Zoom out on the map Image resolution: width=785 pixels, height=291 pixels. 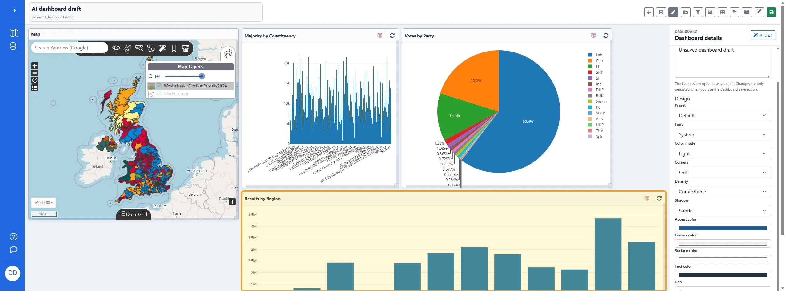click(x=35, y=73)
